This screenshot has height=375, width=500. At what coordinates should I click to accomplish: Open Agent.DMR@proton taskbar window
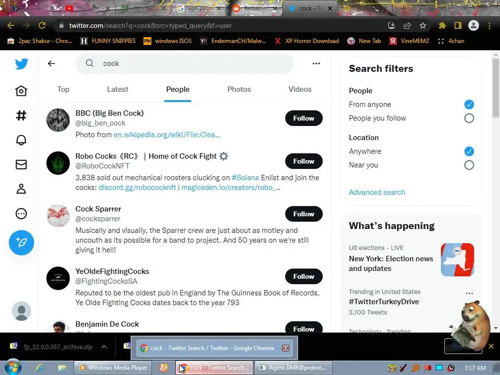click(293, 368)
